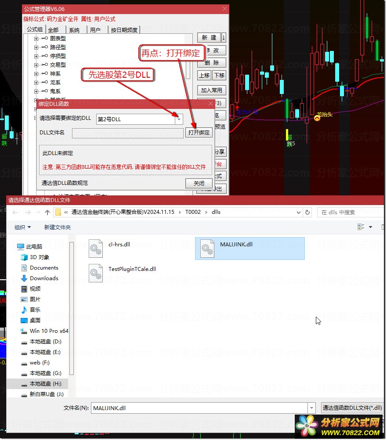Click the 删除 button

(212, 63)
